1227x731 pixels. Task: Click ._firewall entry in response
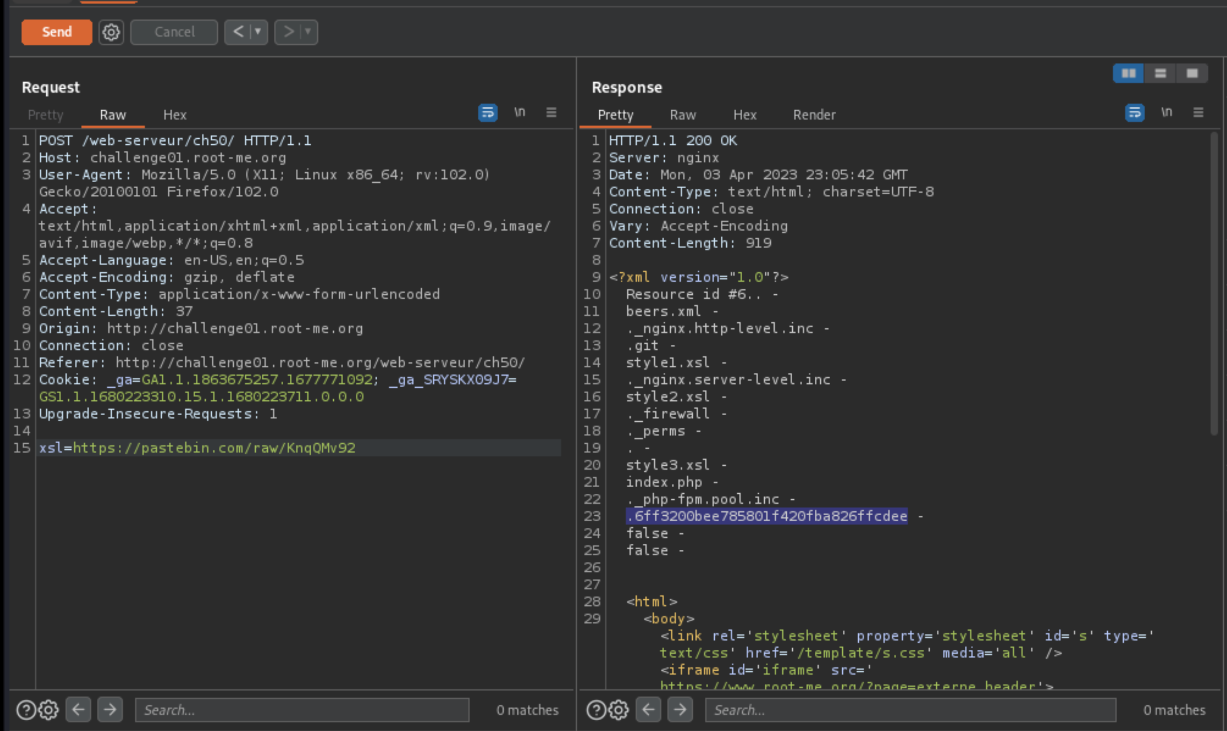(668, 414)
